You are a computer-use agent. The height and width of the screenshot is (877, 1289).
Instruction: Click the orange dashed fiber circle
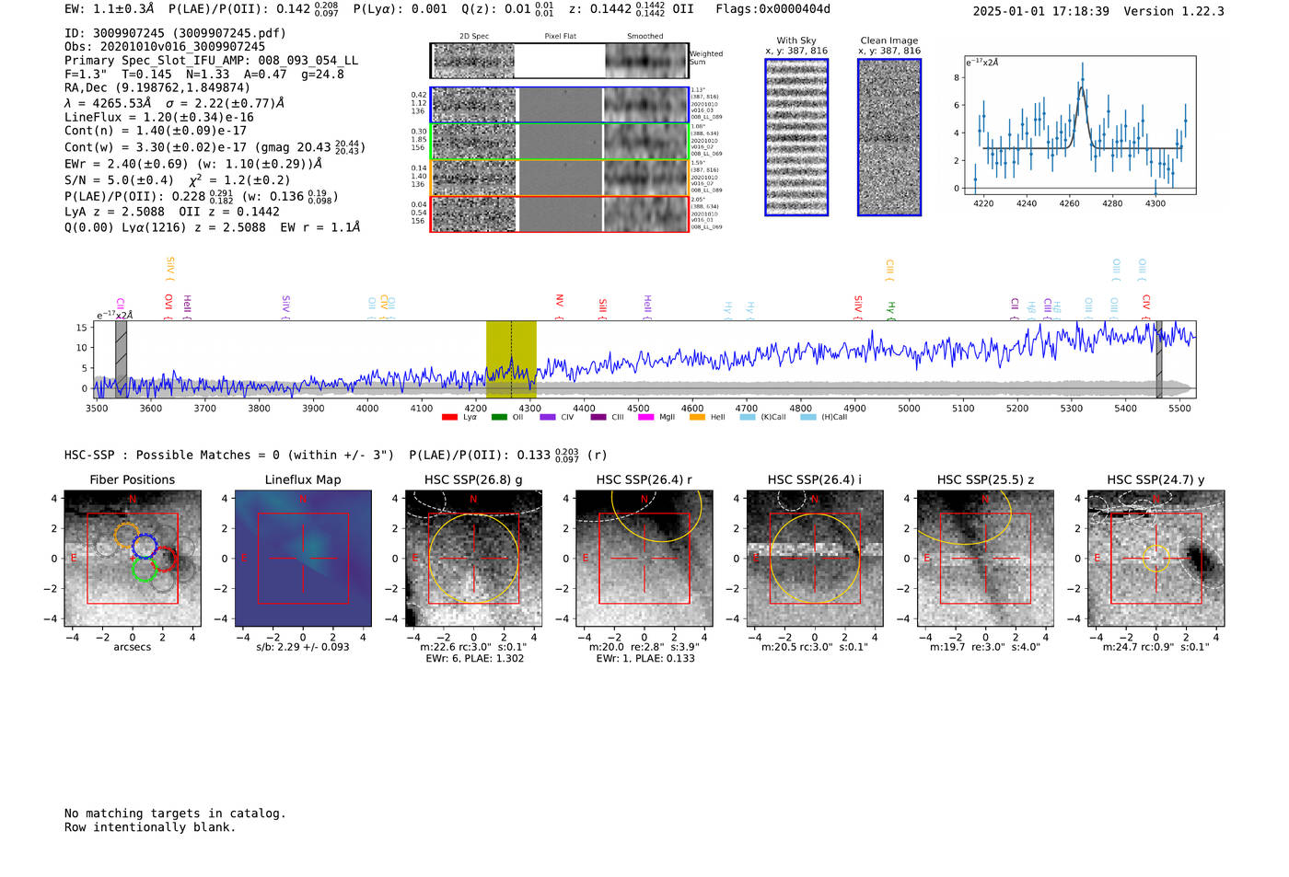[126, 536]
